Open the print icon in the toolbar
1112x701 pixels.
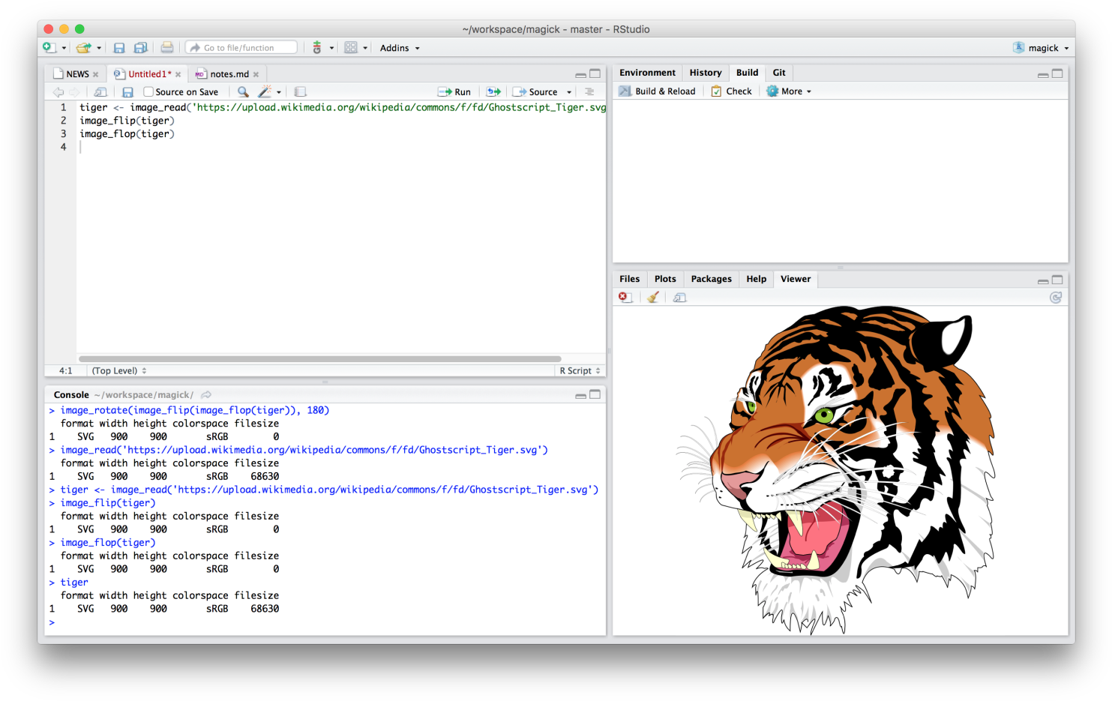pos(167,47)
